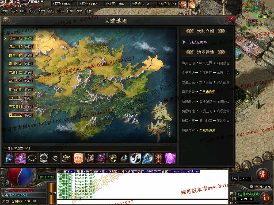274x205 pixels.
Task: Open the 挂机 menu
Action: pos(70,11)
